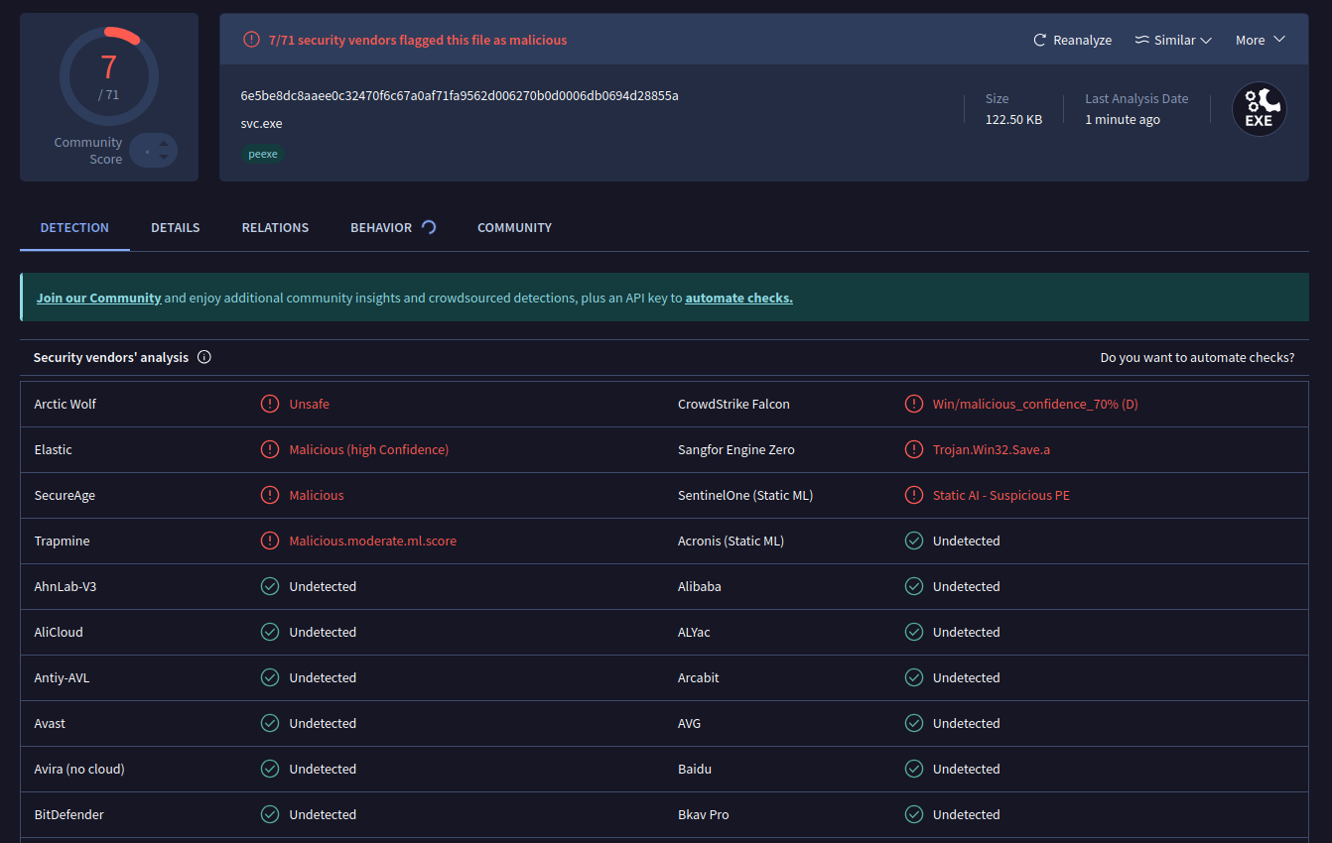Screen dimensions: 1332x843
Task: Click the Similar icon in the header
Action: coord(1142,41)
